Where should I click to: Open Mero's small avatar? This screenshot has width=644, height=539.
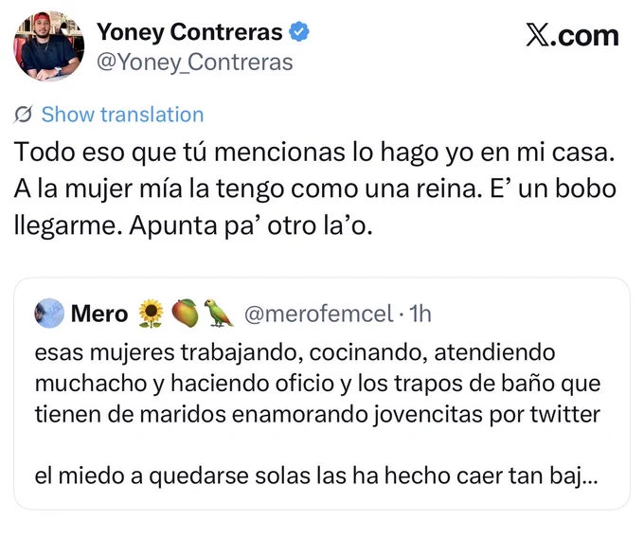pos(49,313)
